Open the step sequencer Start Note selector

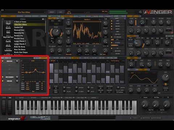click(109, 88)
